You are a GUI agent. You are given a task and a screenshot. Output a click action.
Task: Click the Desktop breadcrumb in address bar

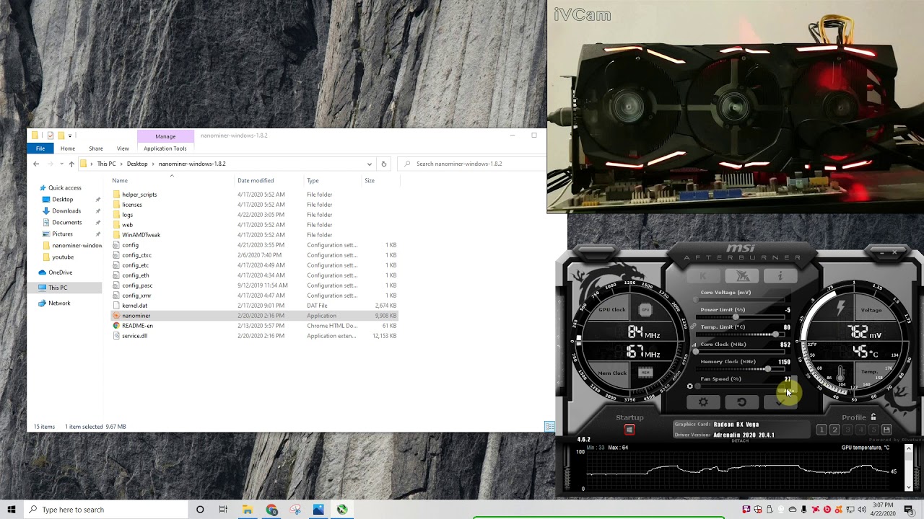[137, 164]
